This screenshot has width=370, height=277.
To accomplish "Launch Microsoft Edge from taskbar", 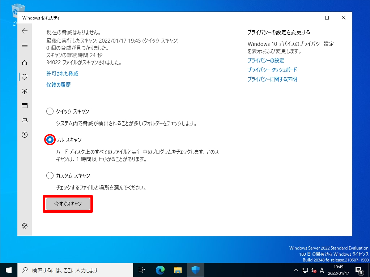I will (x=160, y=270).
